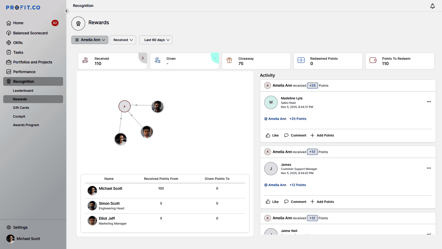Open the Last 60 days date range dropdown

pos(156,40)
